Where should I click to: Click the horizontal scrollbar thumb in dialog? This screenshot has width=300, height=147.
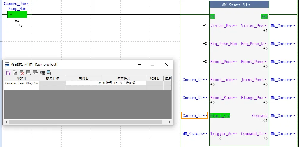[86, 122]
